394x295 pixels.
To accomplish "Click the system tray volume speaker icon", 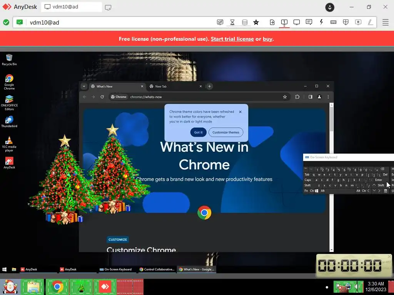I will tap(358, 287).
